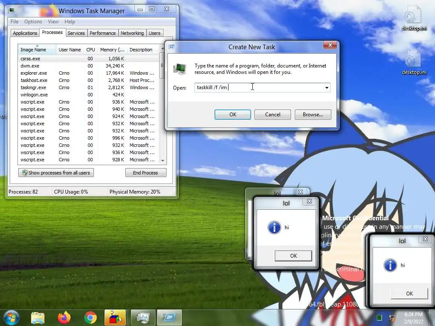Click Browse... in Create New Task
The height and width of the screenshot is (326, 435).
(x=313, y=115)
